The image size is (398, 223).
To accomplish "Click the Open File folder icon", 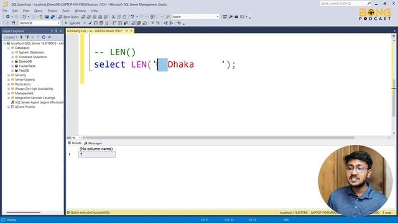I will tap(41, 17).
